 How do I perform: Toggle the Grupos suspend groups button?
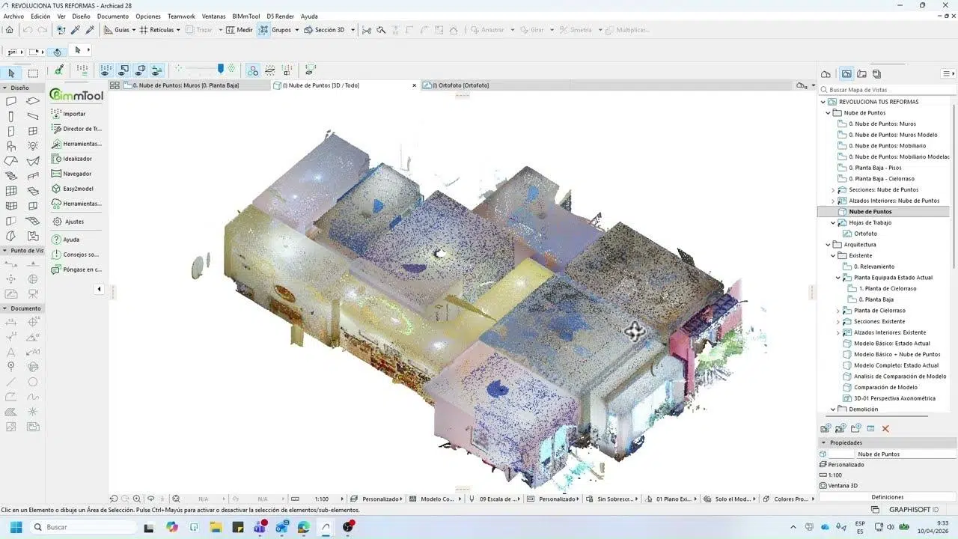click(263, 30)
